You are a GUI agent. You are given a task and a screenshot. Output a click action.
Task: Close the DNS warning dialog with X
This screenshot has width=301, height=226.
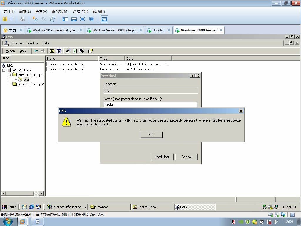pos(241,111)
